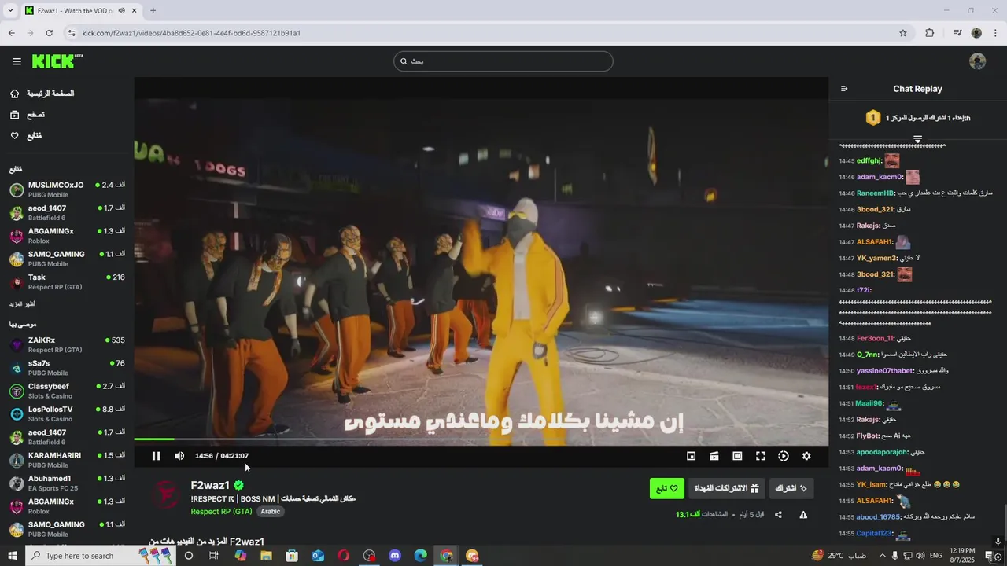1007x566 pixels.
Task: Expand the gift leaderboard banner in chat
Action: [917, 140]
